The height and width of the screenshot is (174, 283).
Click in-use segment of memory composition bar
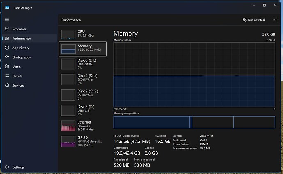152,122
